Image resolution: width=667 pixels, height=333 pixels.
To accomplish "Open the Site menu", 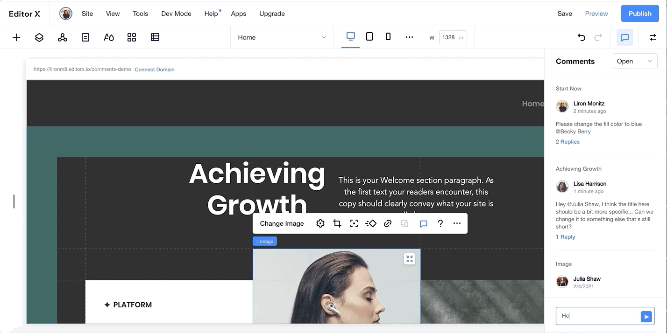I will (87, 14).
